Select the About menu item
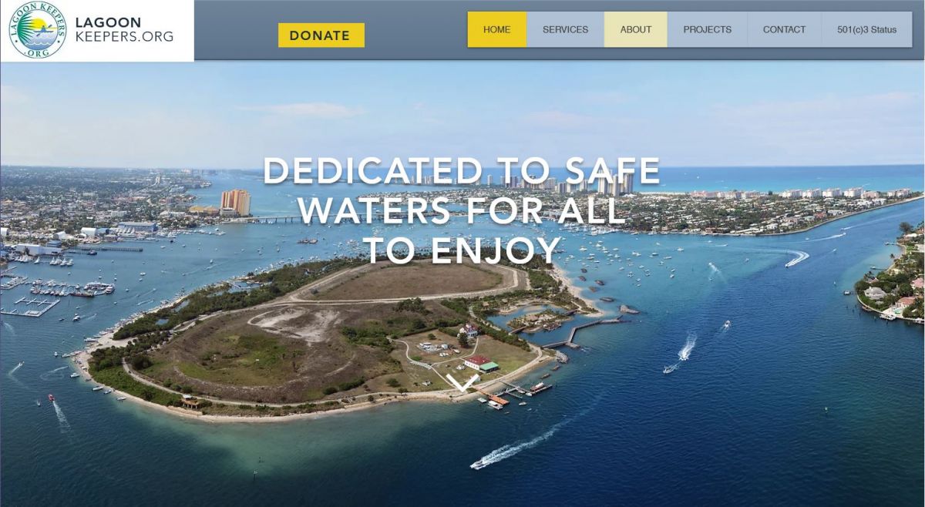925x507 pixels. point(636,29)
